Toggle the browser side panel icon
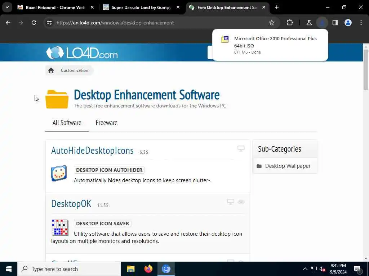This screenshot has width=369, height=276. [335, 23]
